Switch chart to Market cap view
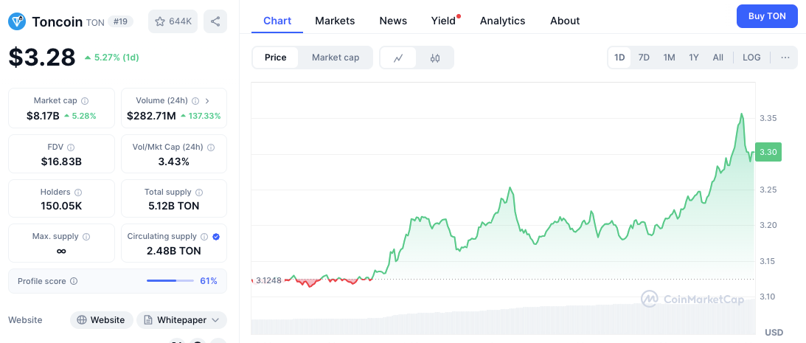The height and width of the screenshot is (343, 806). click(336, 58)
